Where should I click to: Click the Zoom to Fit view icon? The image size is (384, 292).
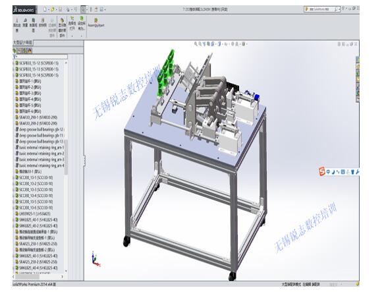tap(196, 44)
